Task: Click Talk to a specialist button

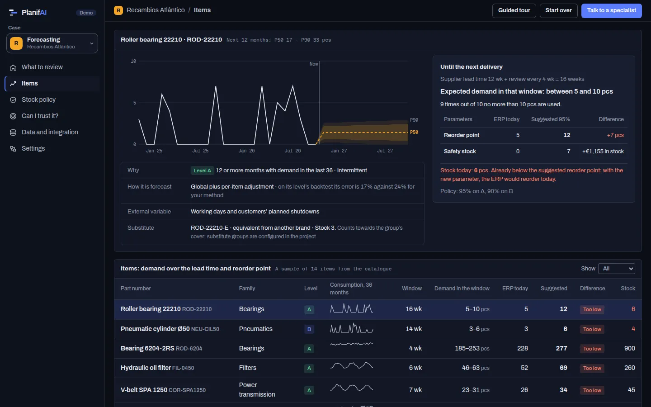Action: (611, 10)
